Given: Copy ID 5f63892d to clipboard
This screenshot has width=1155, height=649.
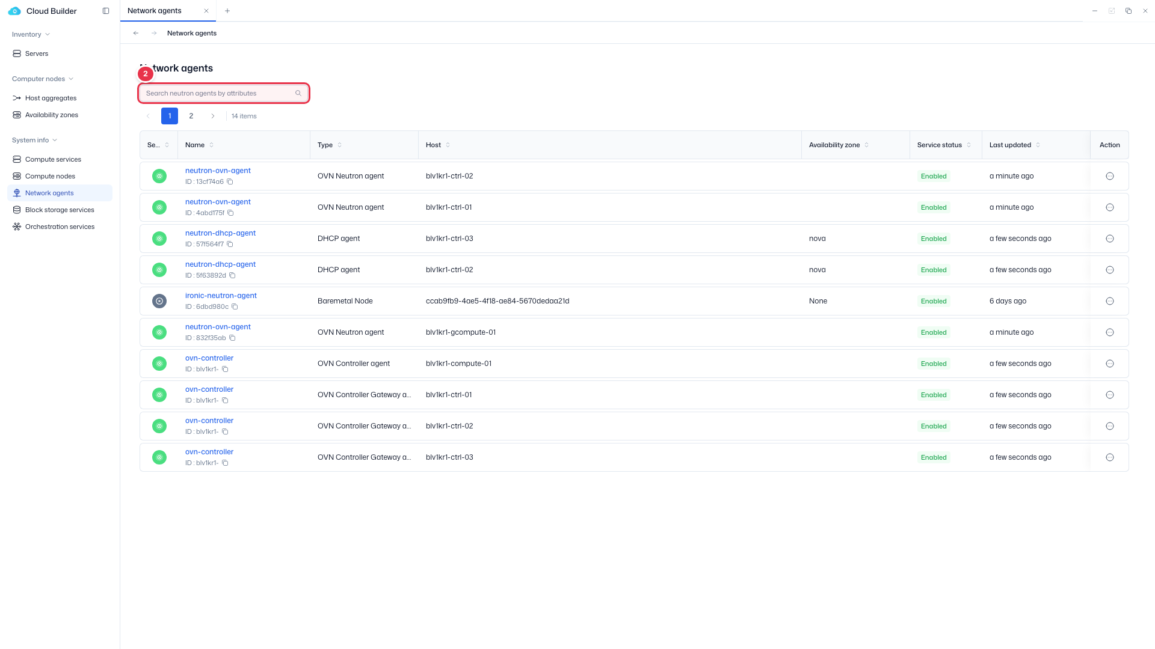Looking at the screenshot, I should point(232,275).
